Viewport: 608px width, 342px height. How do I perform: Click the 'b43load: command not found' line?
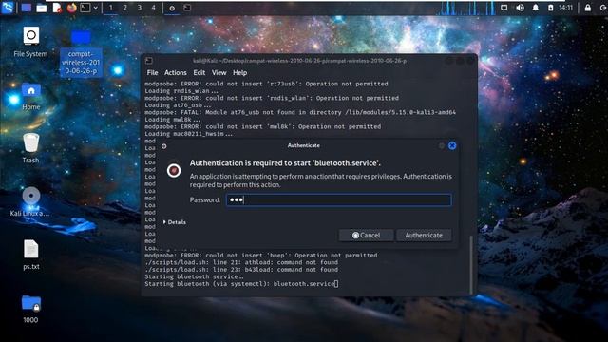point(241,270)
